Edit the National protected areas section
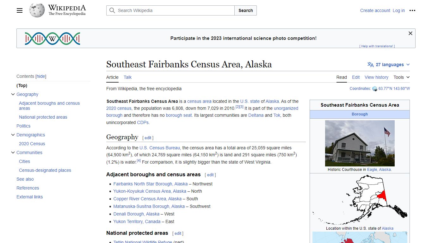 (178, 234)
